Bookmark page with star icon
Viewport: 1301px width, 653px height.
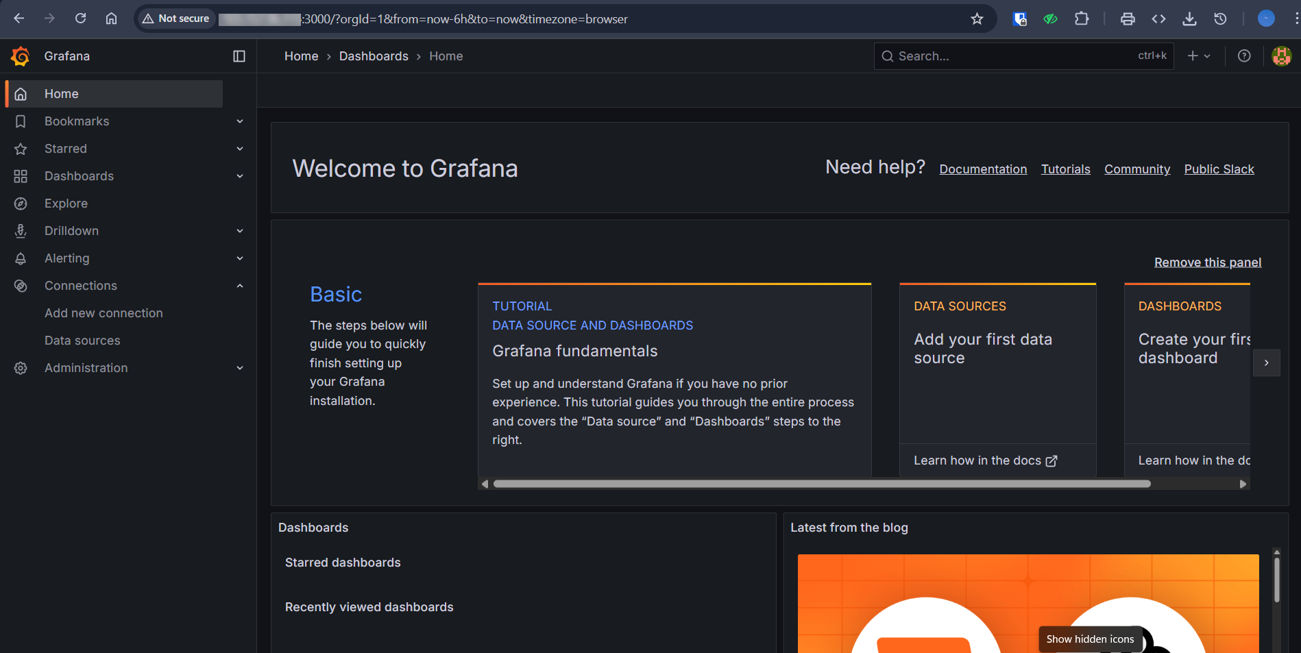pos(977,19)
